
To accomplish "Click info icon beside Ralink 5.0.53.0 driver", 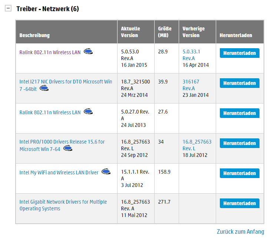I will 88,52.
